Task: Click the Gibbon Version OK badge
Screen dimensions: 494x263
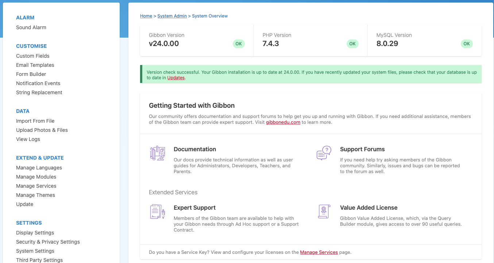Action: [x=239, y=44]
